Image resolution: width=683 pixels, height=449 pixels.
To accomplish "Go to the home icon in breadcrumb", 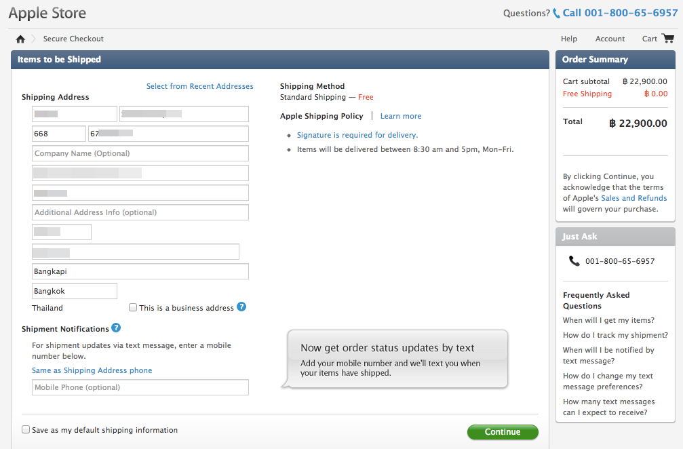I will (20, 39).
